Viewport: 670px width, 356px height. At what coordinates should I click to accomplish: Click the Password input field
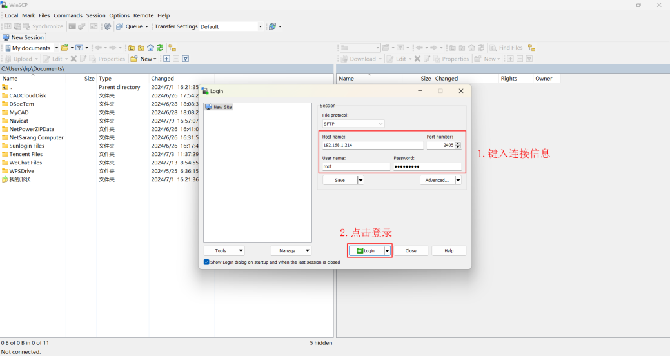pos(428,166)
